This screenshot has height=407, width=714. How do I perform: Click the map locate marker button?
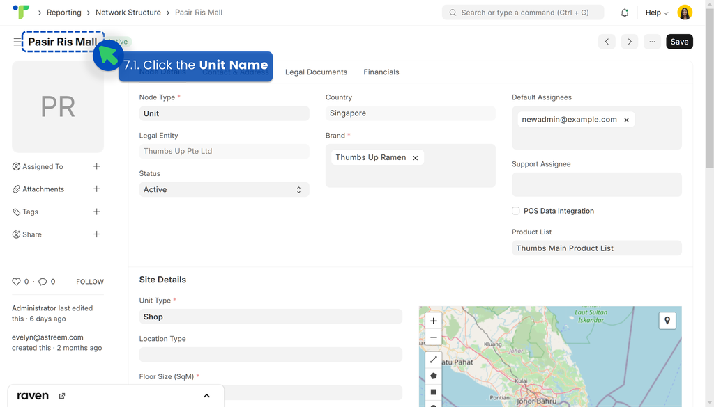tap(667, 321)
